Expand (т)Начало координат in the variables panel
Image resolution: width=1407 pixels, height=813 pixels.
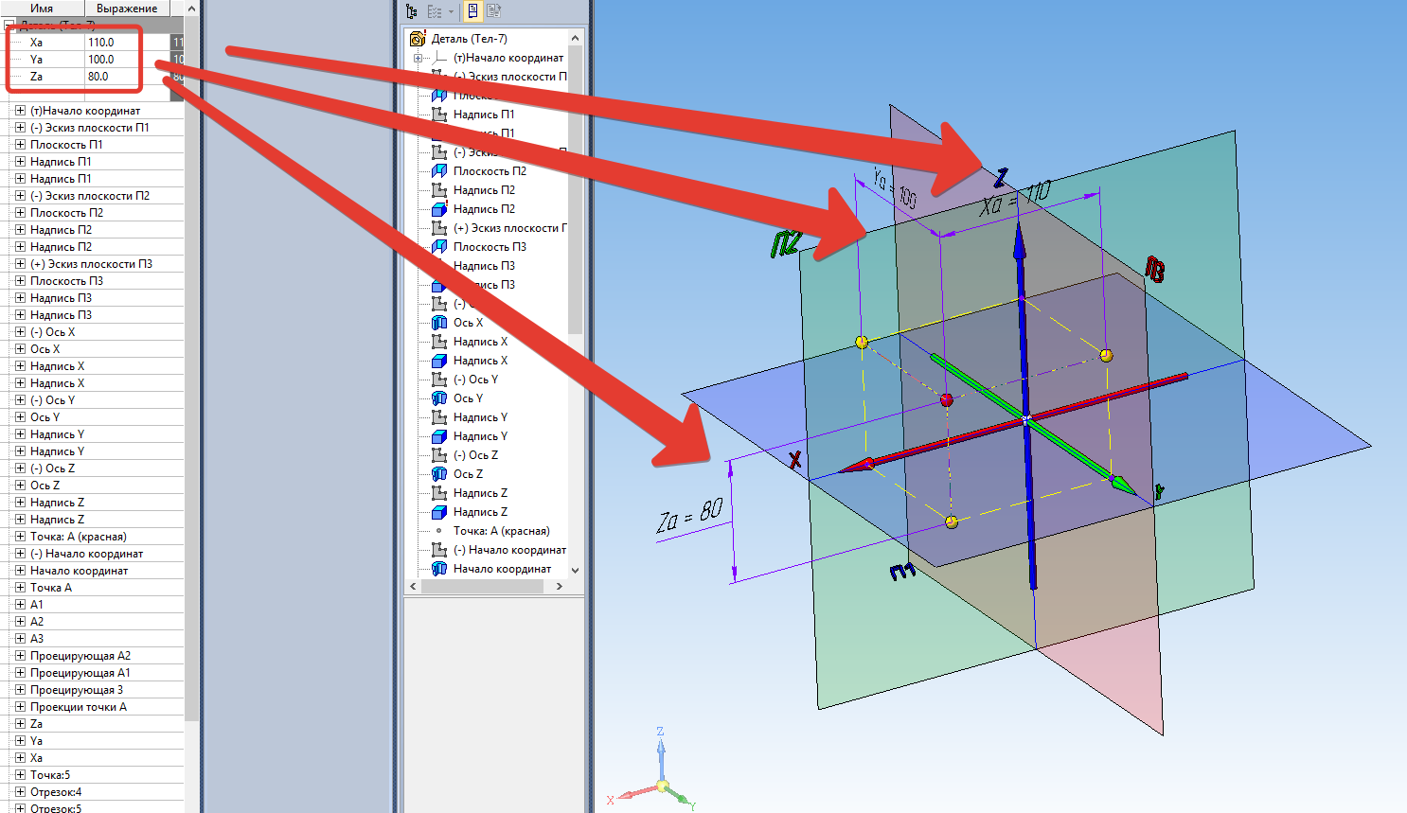[20, 111]
